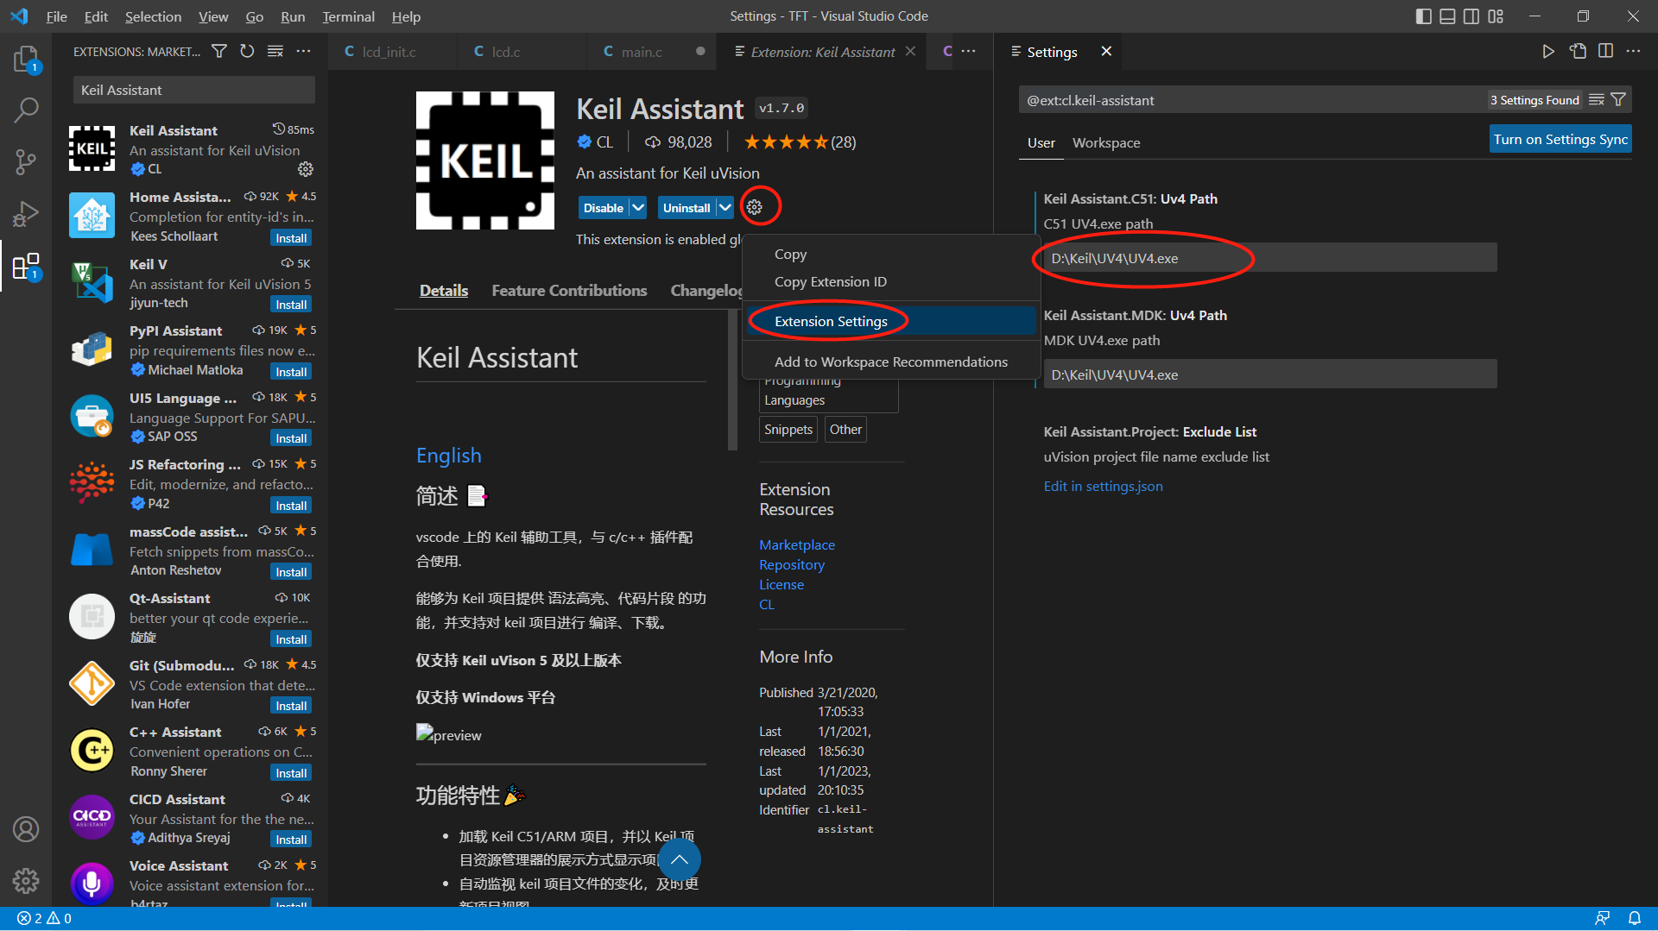Click the Disable extension button

pos(603,208)
